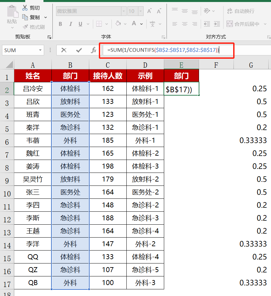Click Merge and Center (合并后居中)
Viewport: 271px width, 296px height.
[x=243, y=24]
